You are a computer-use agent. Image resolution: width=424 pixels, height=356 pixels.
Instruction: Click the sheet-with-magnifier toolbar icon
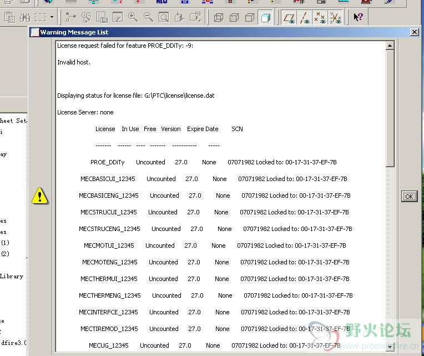pyautogui.click(x=102, y=17)
